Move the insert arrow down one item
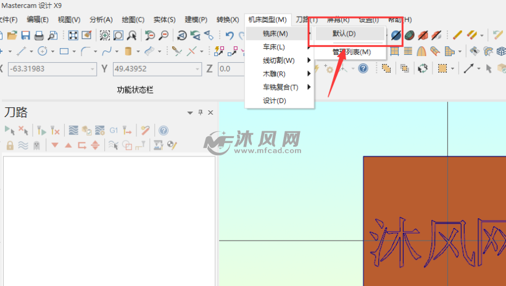506x286 pixels. pyautogui.click(x=55, y=145)
